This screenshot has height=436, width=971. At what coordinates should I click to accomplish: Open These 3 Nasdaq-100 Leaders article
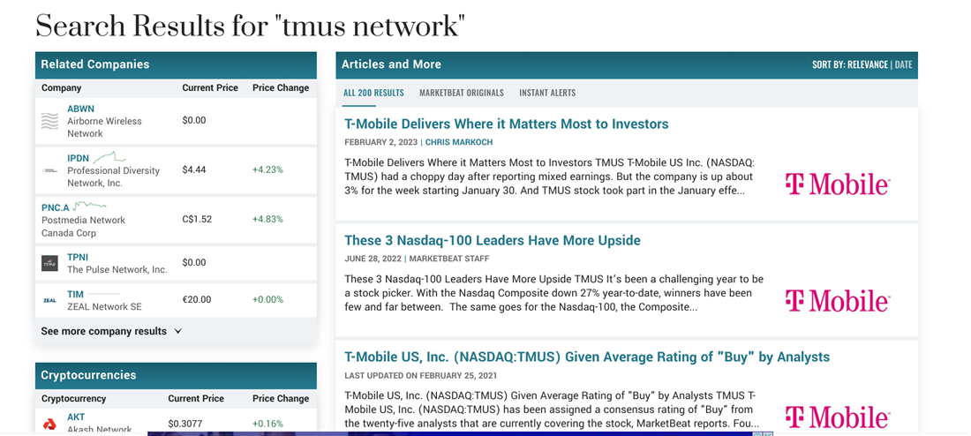493,240
